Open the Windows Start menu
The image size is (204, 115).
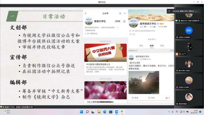[x=81, y=112]
